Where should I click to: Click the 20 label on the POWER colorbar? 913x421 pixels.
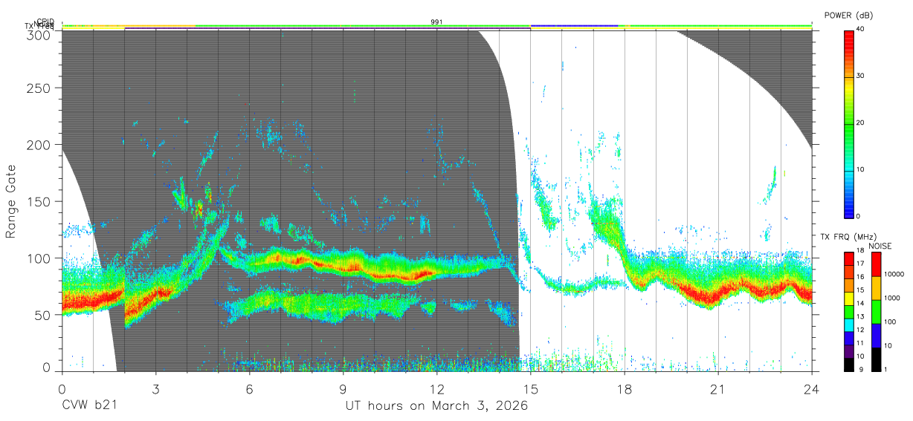click(x=862, y=123)
